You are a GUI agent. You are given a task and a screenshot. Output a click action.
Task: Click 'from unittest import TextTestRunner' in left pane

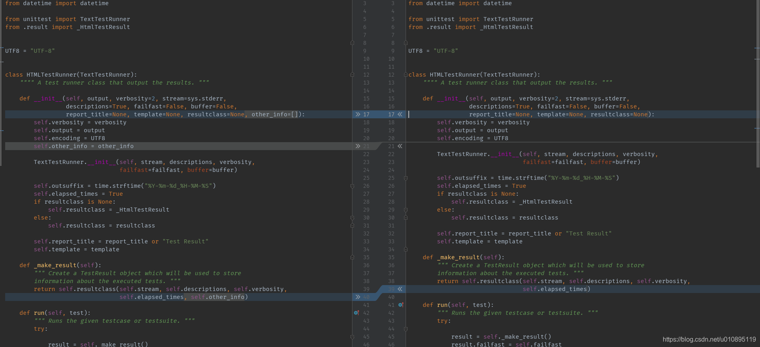pyautogui.click(x=67, y=19)
